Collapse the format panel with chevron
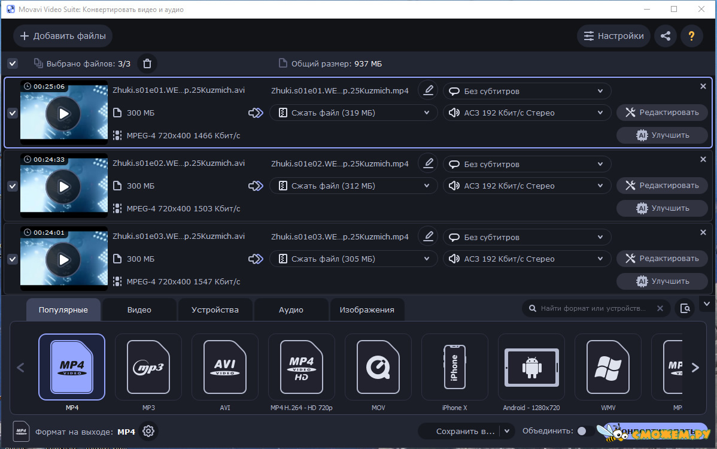This screenshot has height=449, width=717. pyautogui.click(x=706, y=304)
